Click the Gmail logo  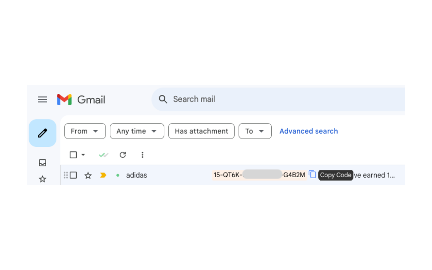coord(81,99)
